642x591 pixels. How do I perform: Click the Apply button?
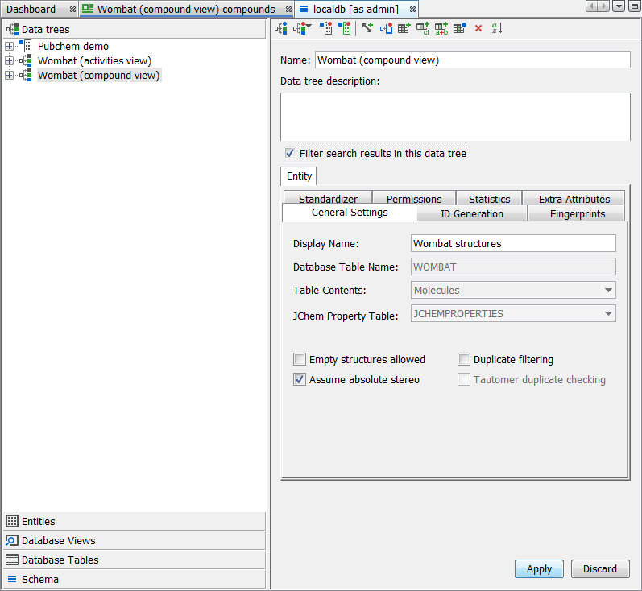539,569
